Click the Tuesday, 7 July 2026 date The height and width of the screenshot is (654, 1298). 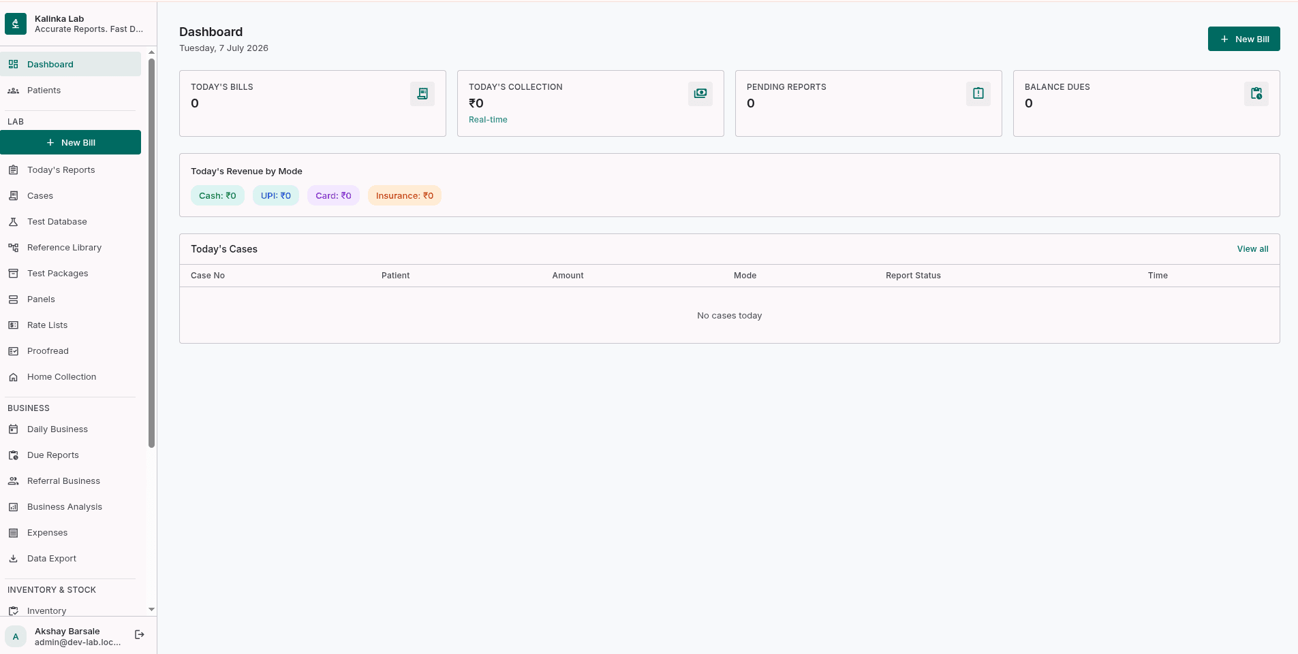223,48
